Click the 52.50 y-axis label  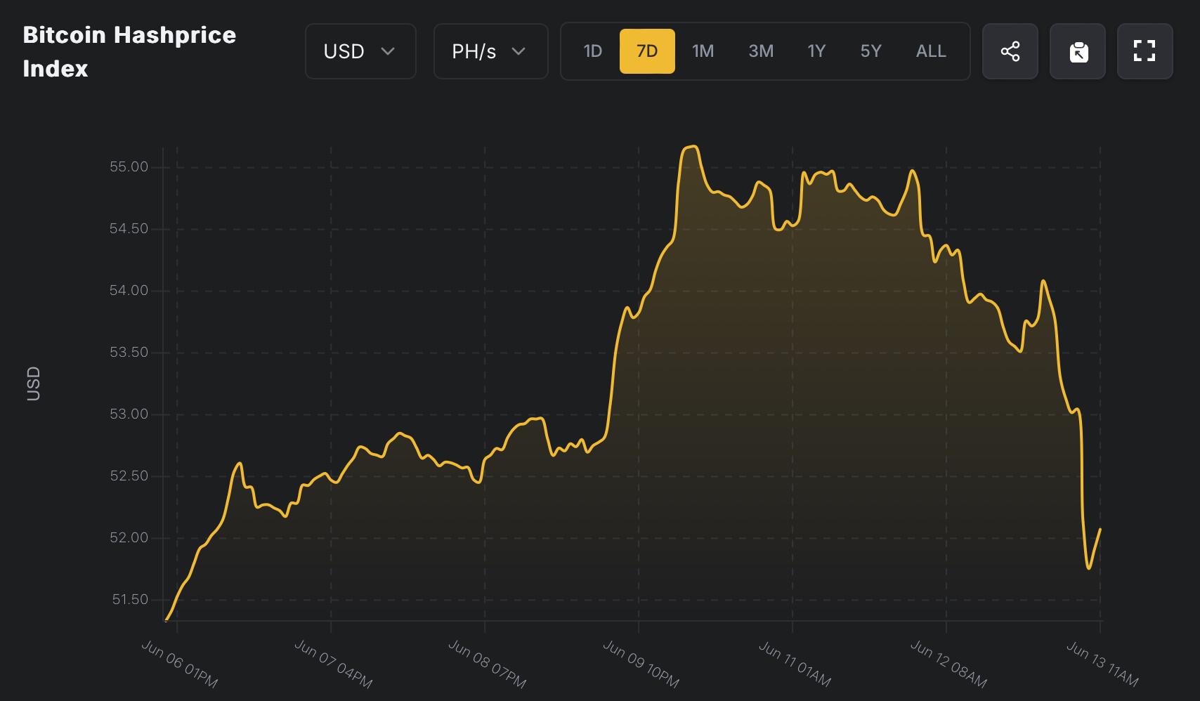tap(129, 476)
